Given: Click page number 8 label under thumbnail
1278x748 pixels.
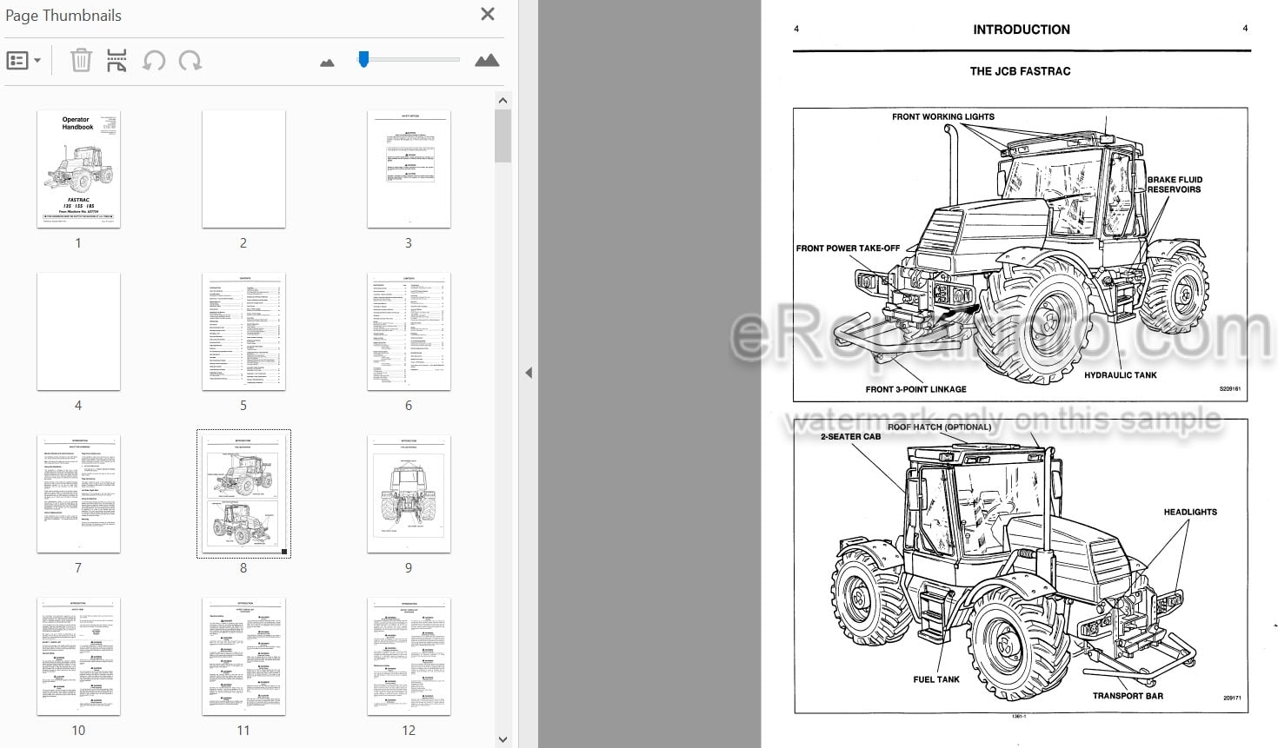Looking at the screenshot, I should pos(243,568).
